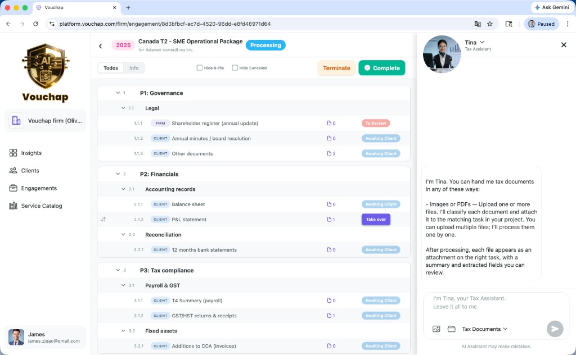The width and height of the screenshot is (576, 355).
Task: Select the Shareholder register (annual update) row
Action: tap(254, 123)
